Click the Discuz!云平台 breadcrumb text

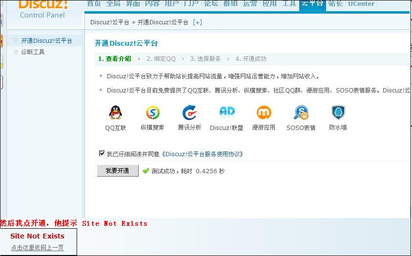(x=109, y=22)
